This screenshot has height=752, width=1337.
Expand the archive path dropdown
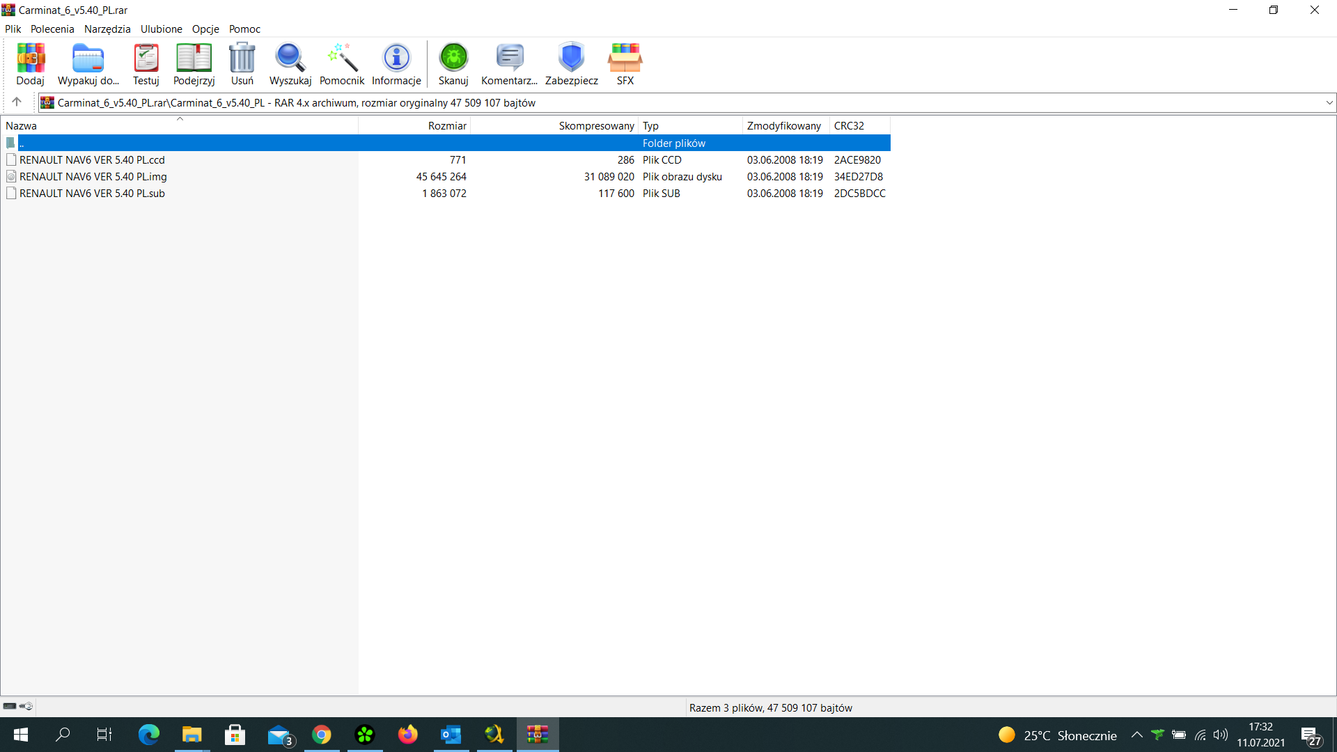coord(1329,103)
